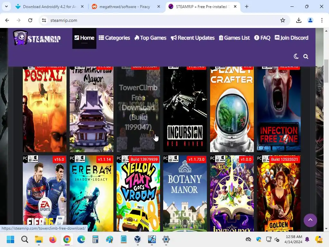Viewport: 329px width, 247px height.
Task: Open Notepad taskbar icon
Action: click(x=124, y=239)
